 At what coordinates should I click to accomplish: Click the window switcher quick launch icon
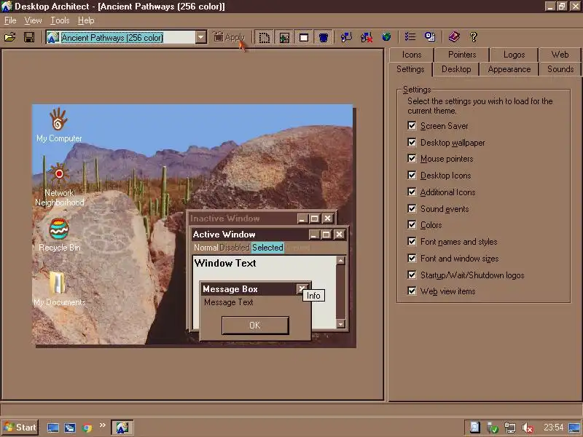coord(69,428)
